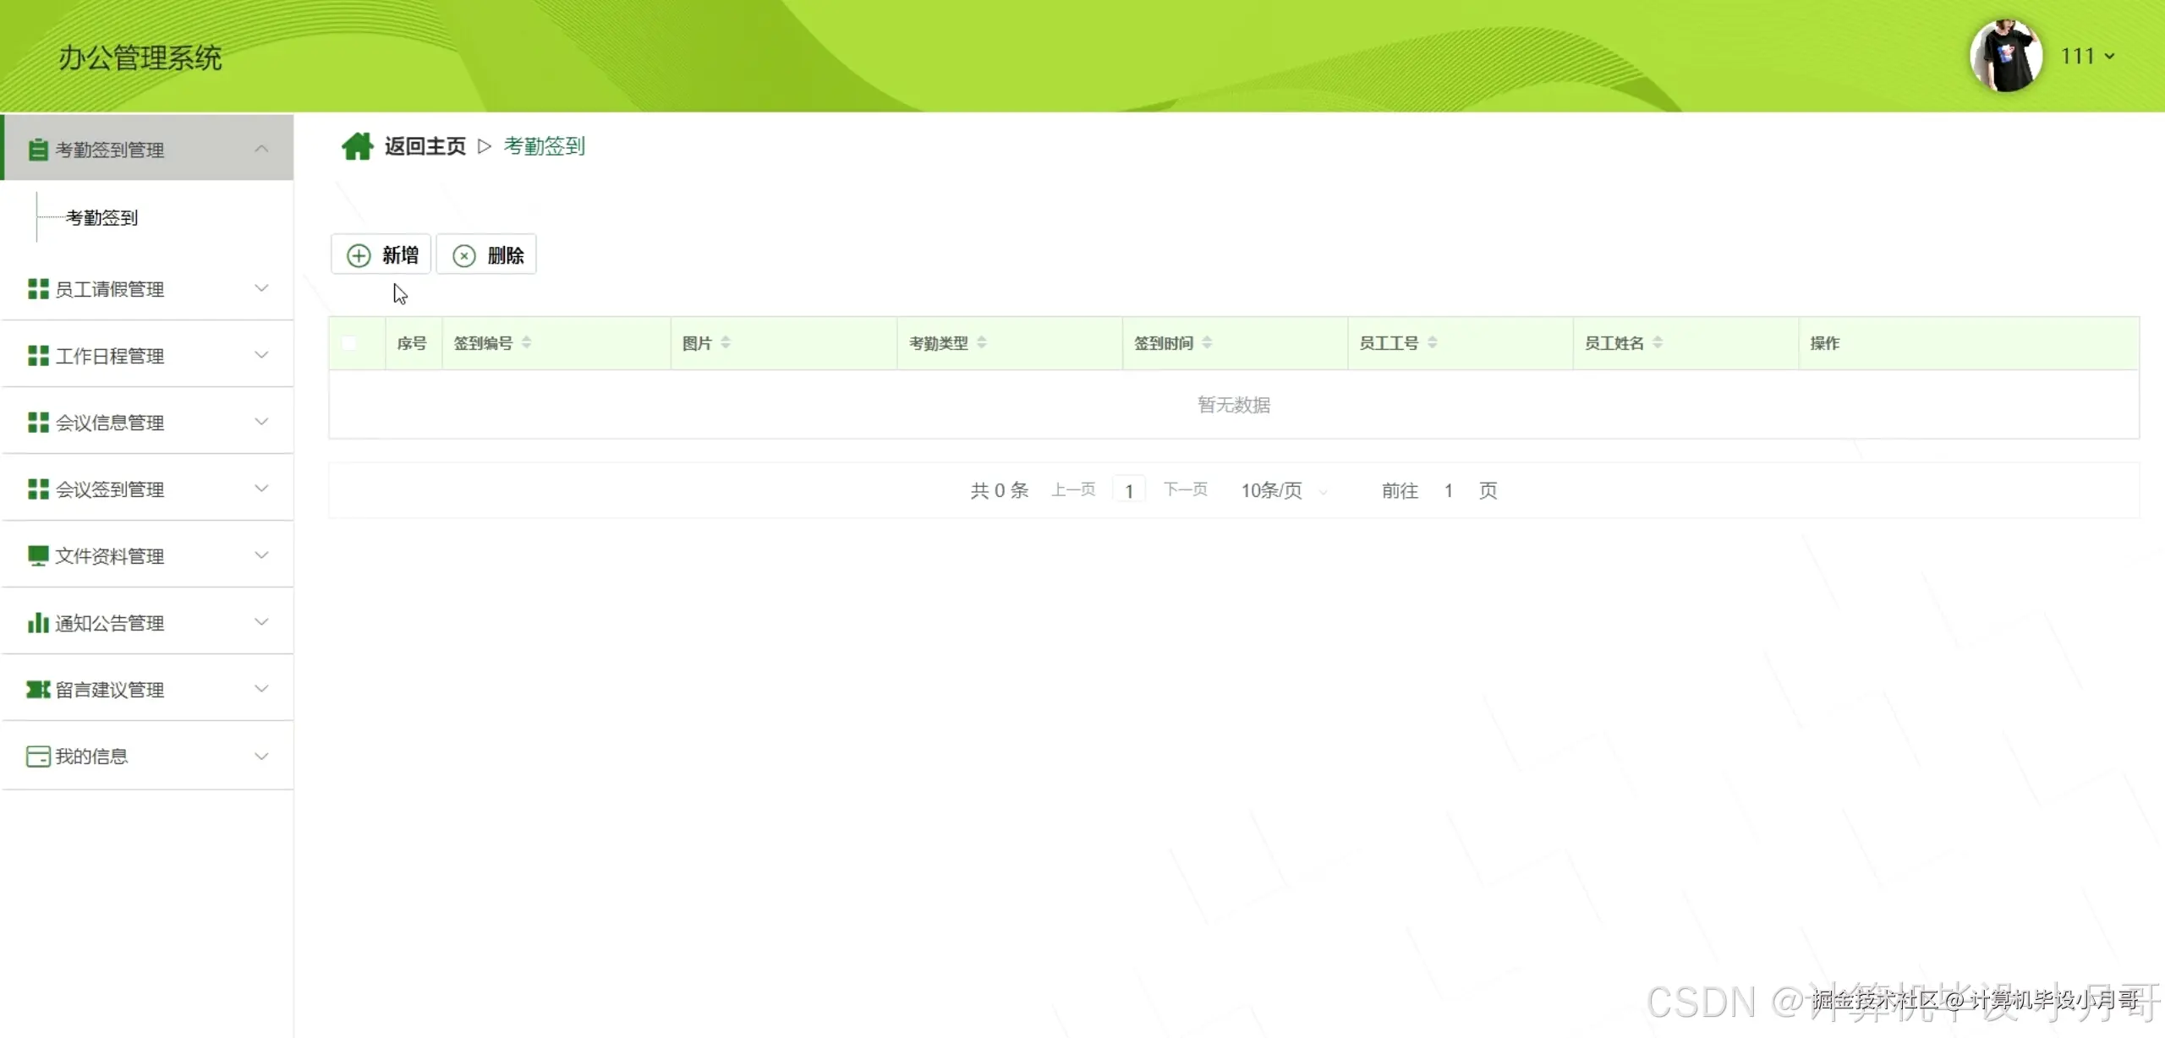Image resolution: width=2165 pixels, height=1038 pixels.
Task: Open the 111 user dropdown menu
Action: pyautogui.click(x=2087, y=57)
